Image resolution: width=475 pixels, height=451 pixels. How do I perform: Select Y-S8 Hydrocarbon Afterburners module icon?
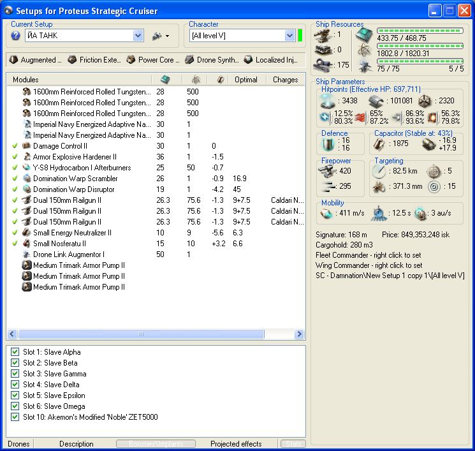(27, 168)
